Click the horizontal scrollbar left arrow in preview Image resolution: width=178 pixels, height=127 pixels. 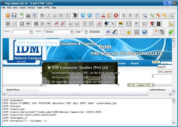tap(4, 94)
